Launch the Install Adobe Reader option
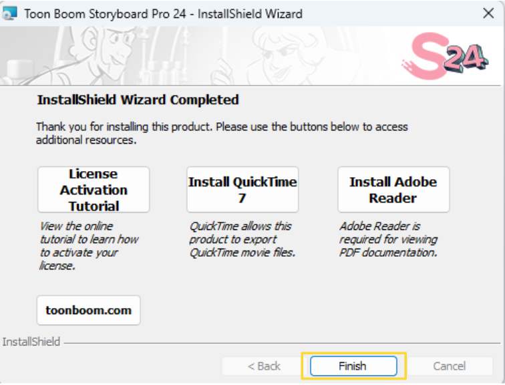This screenshot has height=385, width=505. pyautogui.click(x=393, y=190)
